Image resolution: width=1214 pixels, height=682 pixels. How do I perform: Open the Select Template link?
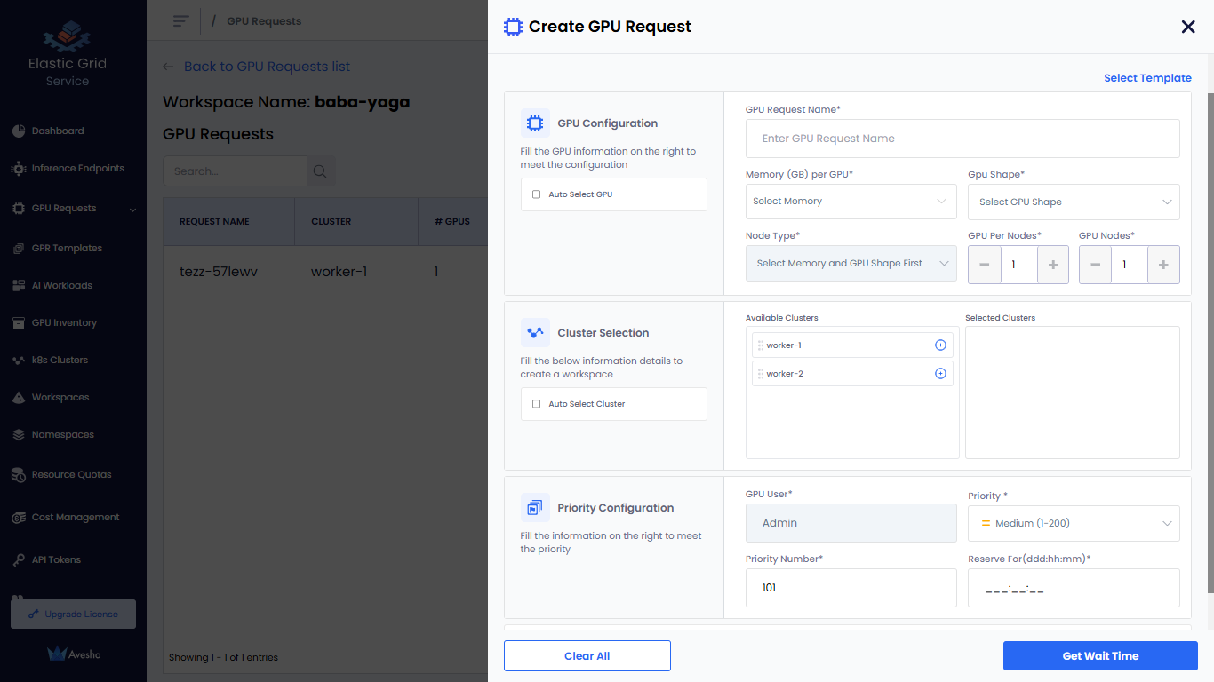click(1147, 78)
